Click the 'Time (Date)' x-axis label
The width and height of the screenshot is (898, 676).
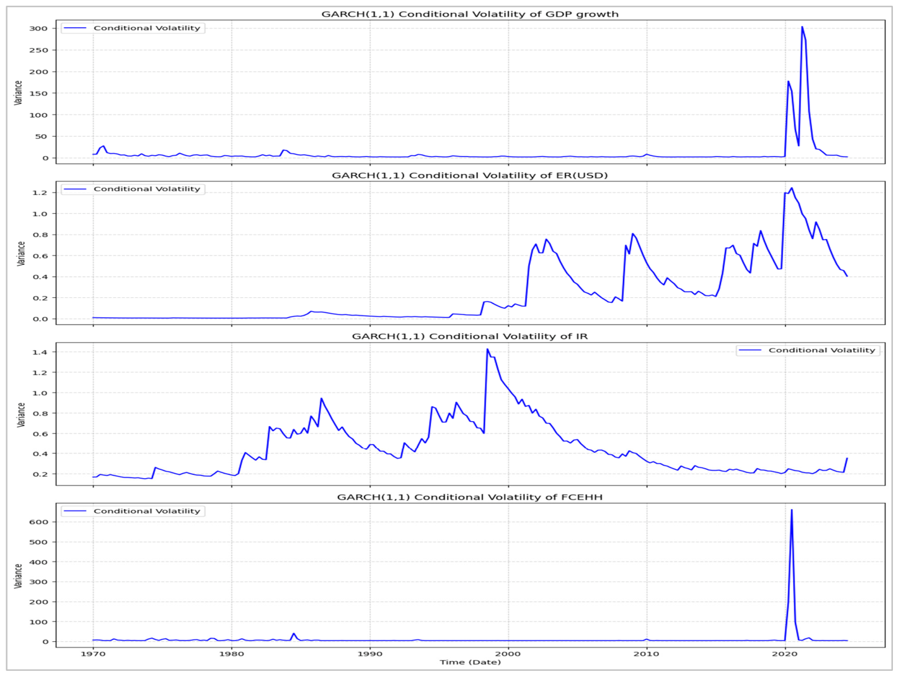click(x=470, y=662)
